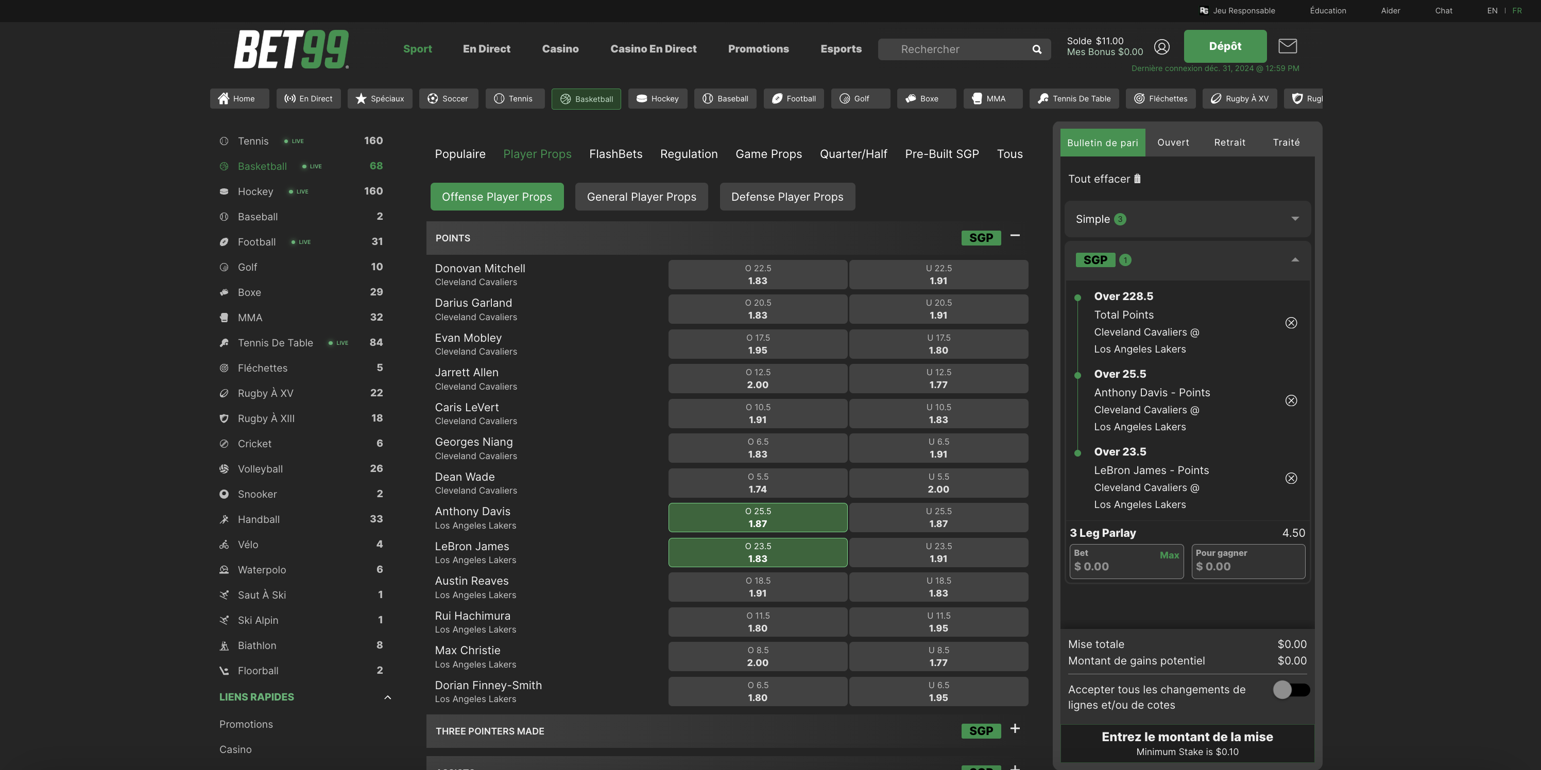The image size is (1541, 770).
Task: Collapse LIENS RAPIDES chevron
Action: [387, 697]
